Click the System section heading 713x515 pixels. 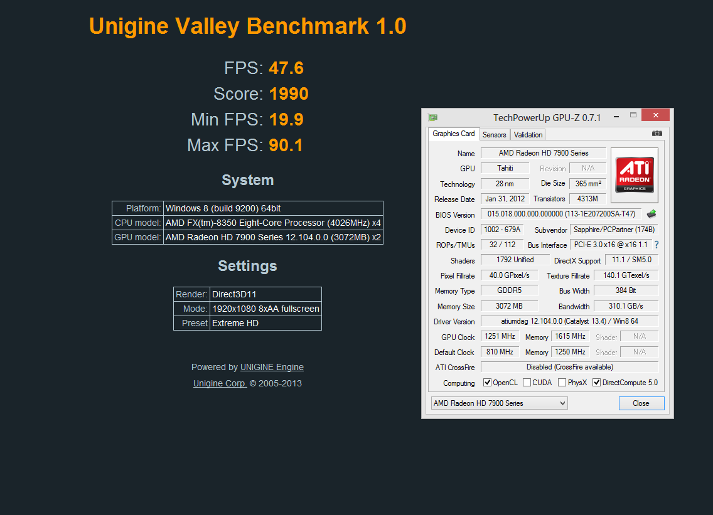point(248,180)
